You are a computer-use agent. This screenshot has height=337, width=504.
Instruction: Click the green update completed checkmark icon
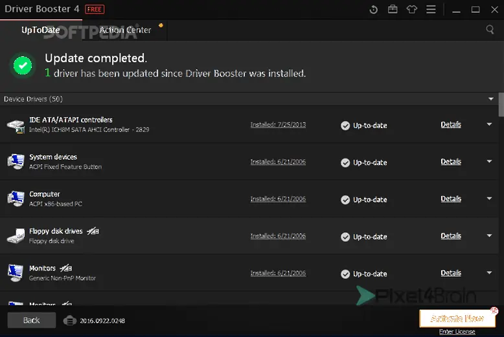[23, 65]
